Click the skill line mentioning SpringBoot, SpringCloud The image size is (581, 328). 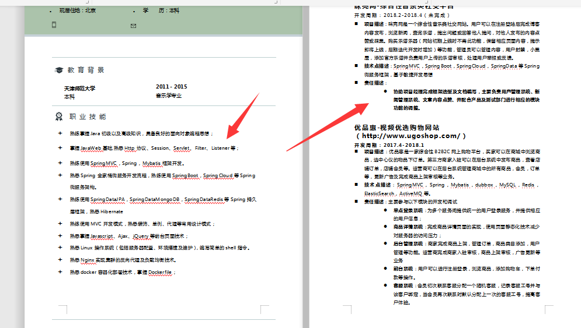pyautogui.click(x=163, y=175)
